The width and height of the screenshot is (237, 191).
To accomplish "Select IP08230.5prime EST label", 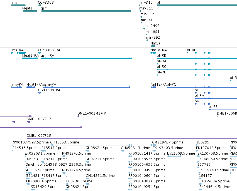I will point(79,181).
